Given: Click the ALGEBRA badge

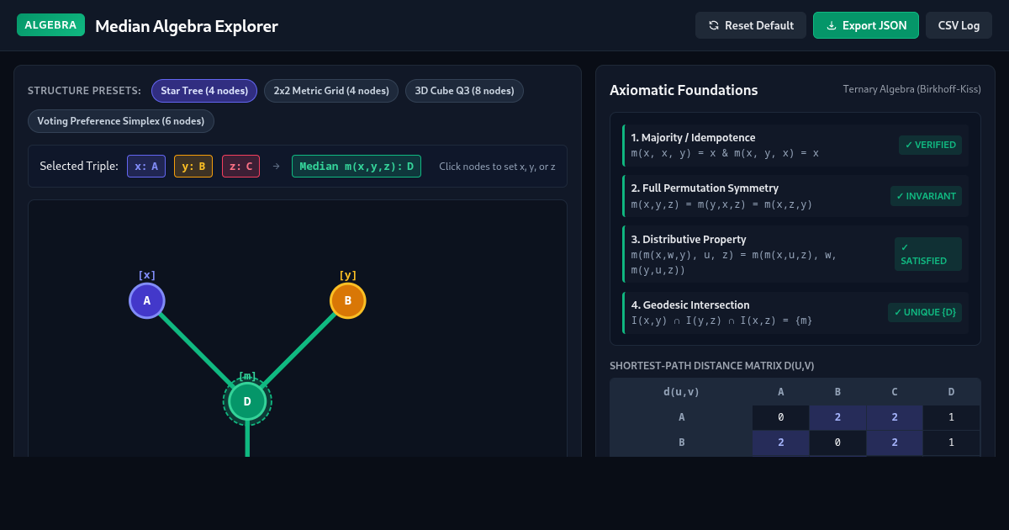Looking at the screenshot, I should point(51,25).
